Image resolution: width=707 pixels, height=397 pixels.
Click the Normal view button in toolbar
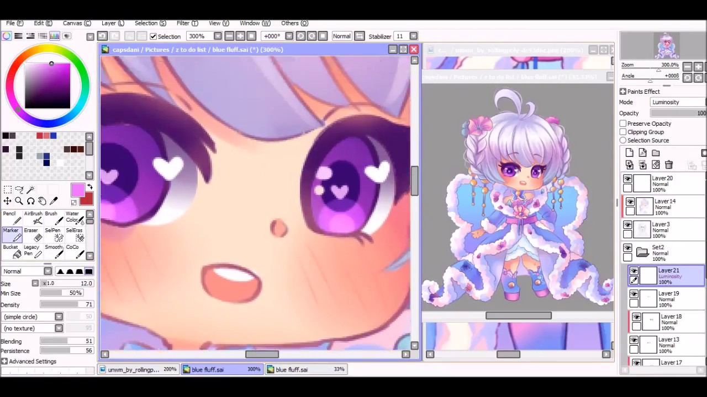(341, 36)
